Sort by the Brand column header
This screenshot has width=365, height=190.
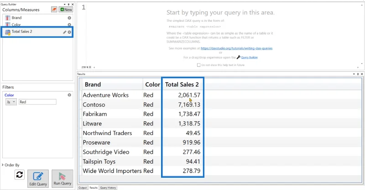tap(113, 85)
